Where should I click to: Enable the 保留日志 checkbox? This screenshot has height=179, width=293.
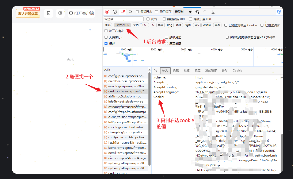[x=138, y=12]
